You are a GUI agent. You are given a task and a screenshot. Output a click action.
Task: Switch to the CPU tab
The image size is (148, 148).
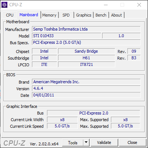(10, 15)
